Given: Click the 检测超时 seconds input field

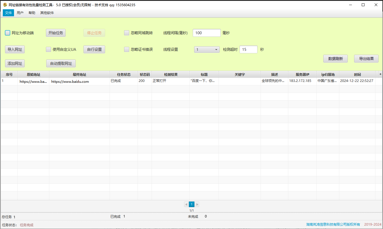Looking at the screenshot, I should [248, 49].
